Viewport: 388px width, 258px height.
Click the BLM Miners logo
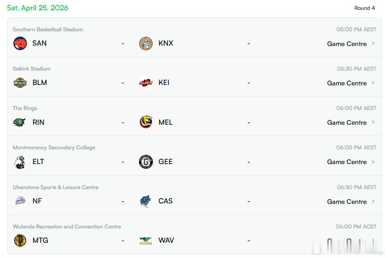click(x=20, y=83)
